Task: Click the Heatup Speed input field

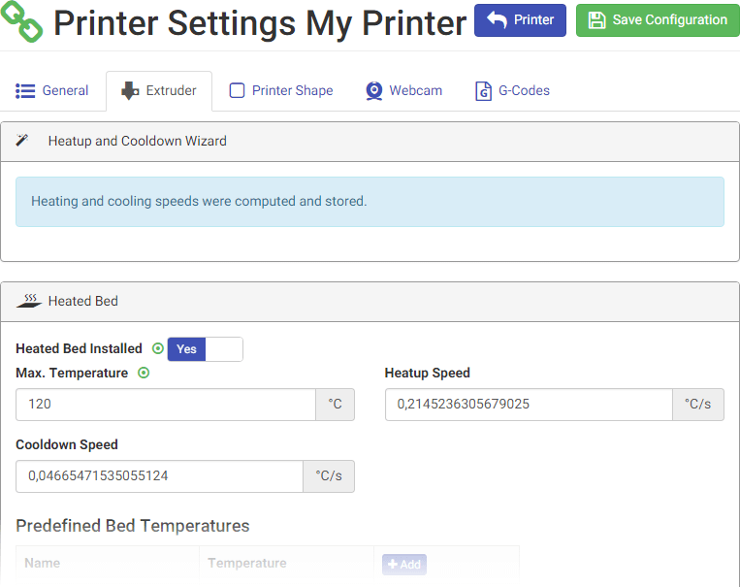Action: 529,405
